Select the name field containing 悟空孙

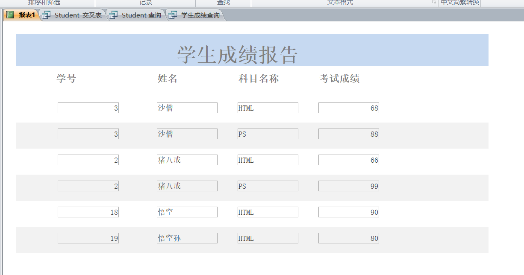click(187, 238)
